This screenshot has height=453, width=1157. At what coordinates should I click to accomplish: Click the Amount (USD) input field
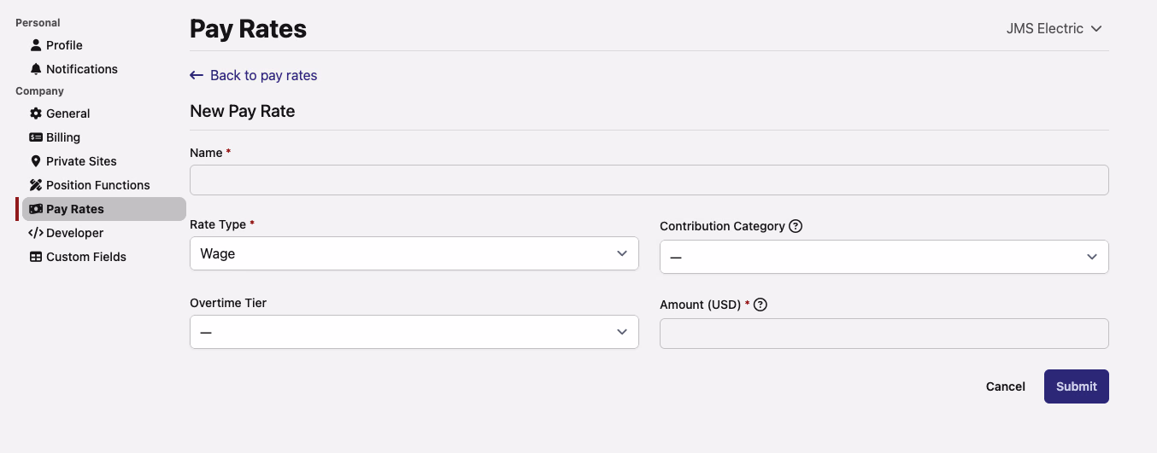884,334
